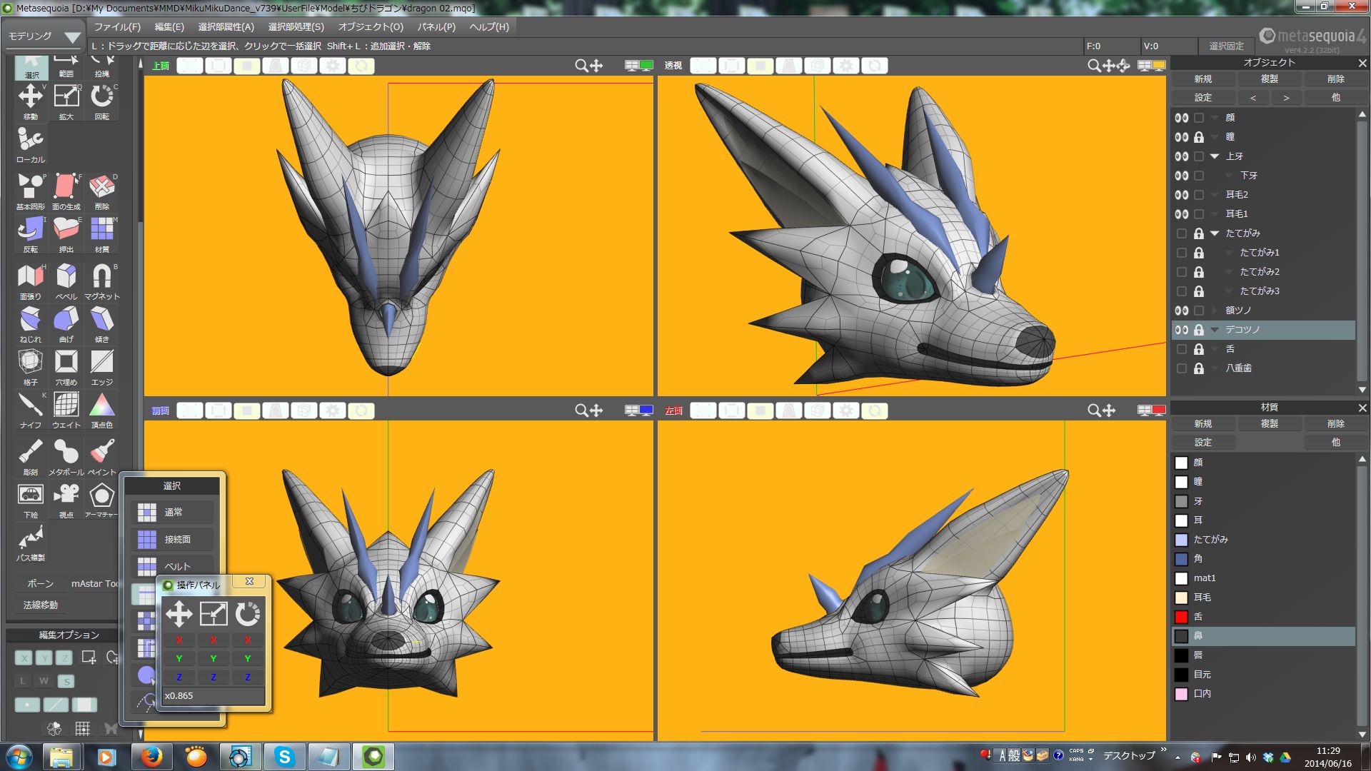The height and width of the screenshot is (771, 1371).
Task: Click the triangle beside 瞳 object
Action: click(1215, 137)
